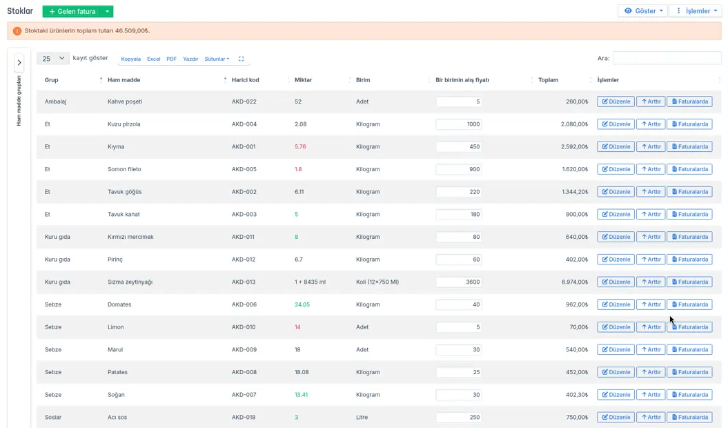Open the dropdown arrow beside Gelen fatura

tap(107, 12)
